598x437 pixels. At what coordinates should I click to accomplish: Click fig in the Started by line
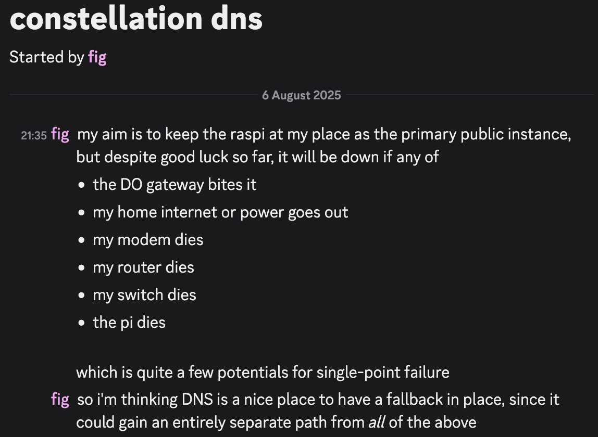tap(97, 57)
